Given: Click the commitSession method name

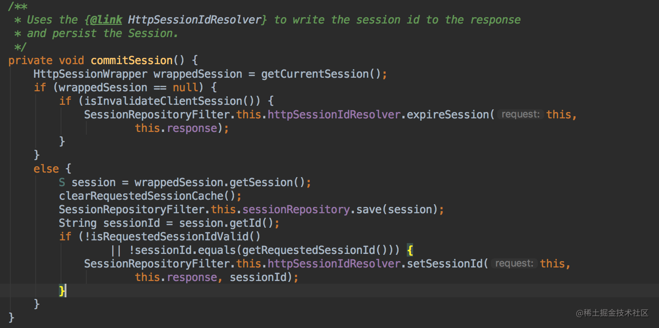Looking at the screenshot, I should pyautogui.click(x=132, y=61).
